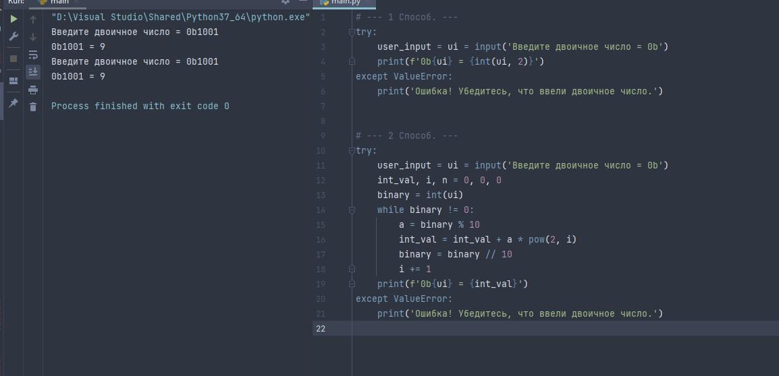Click the line 'int_val, i, n = 0, 0, 0'
This screenshot has width=779, height=376.
pos(439,180)
